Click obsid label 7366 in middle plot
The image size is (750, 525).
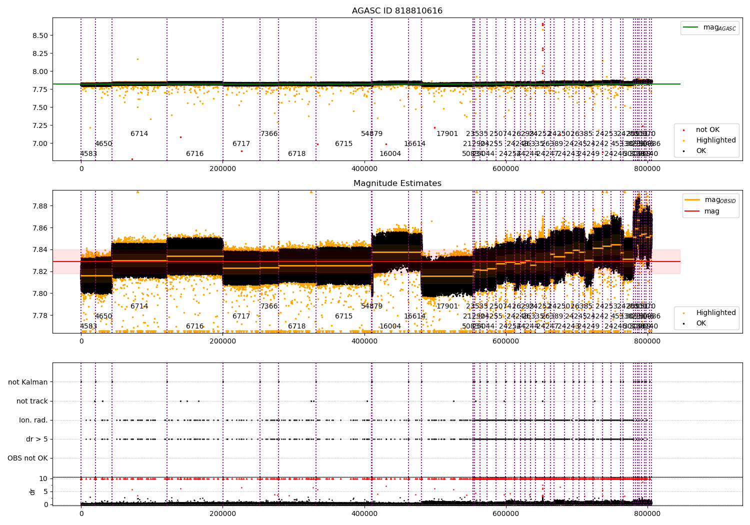pos(269,306)
